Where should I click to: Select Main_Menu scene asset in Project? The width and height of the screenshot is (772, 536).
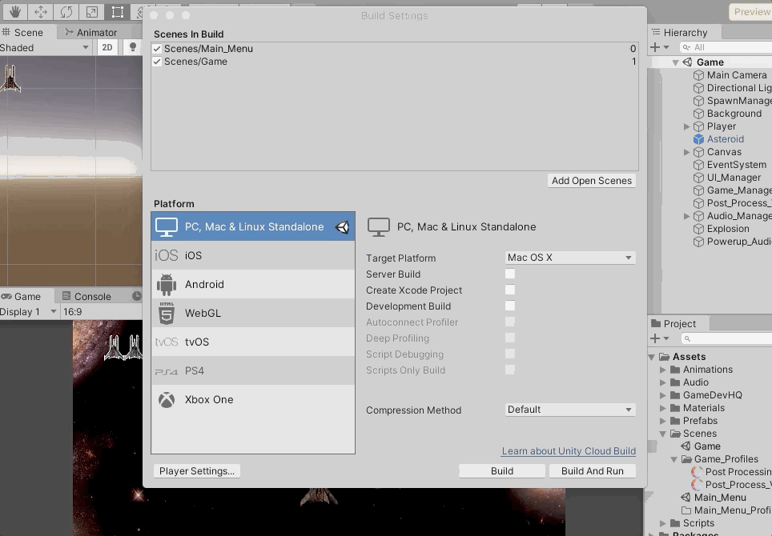tap(719, 497)
